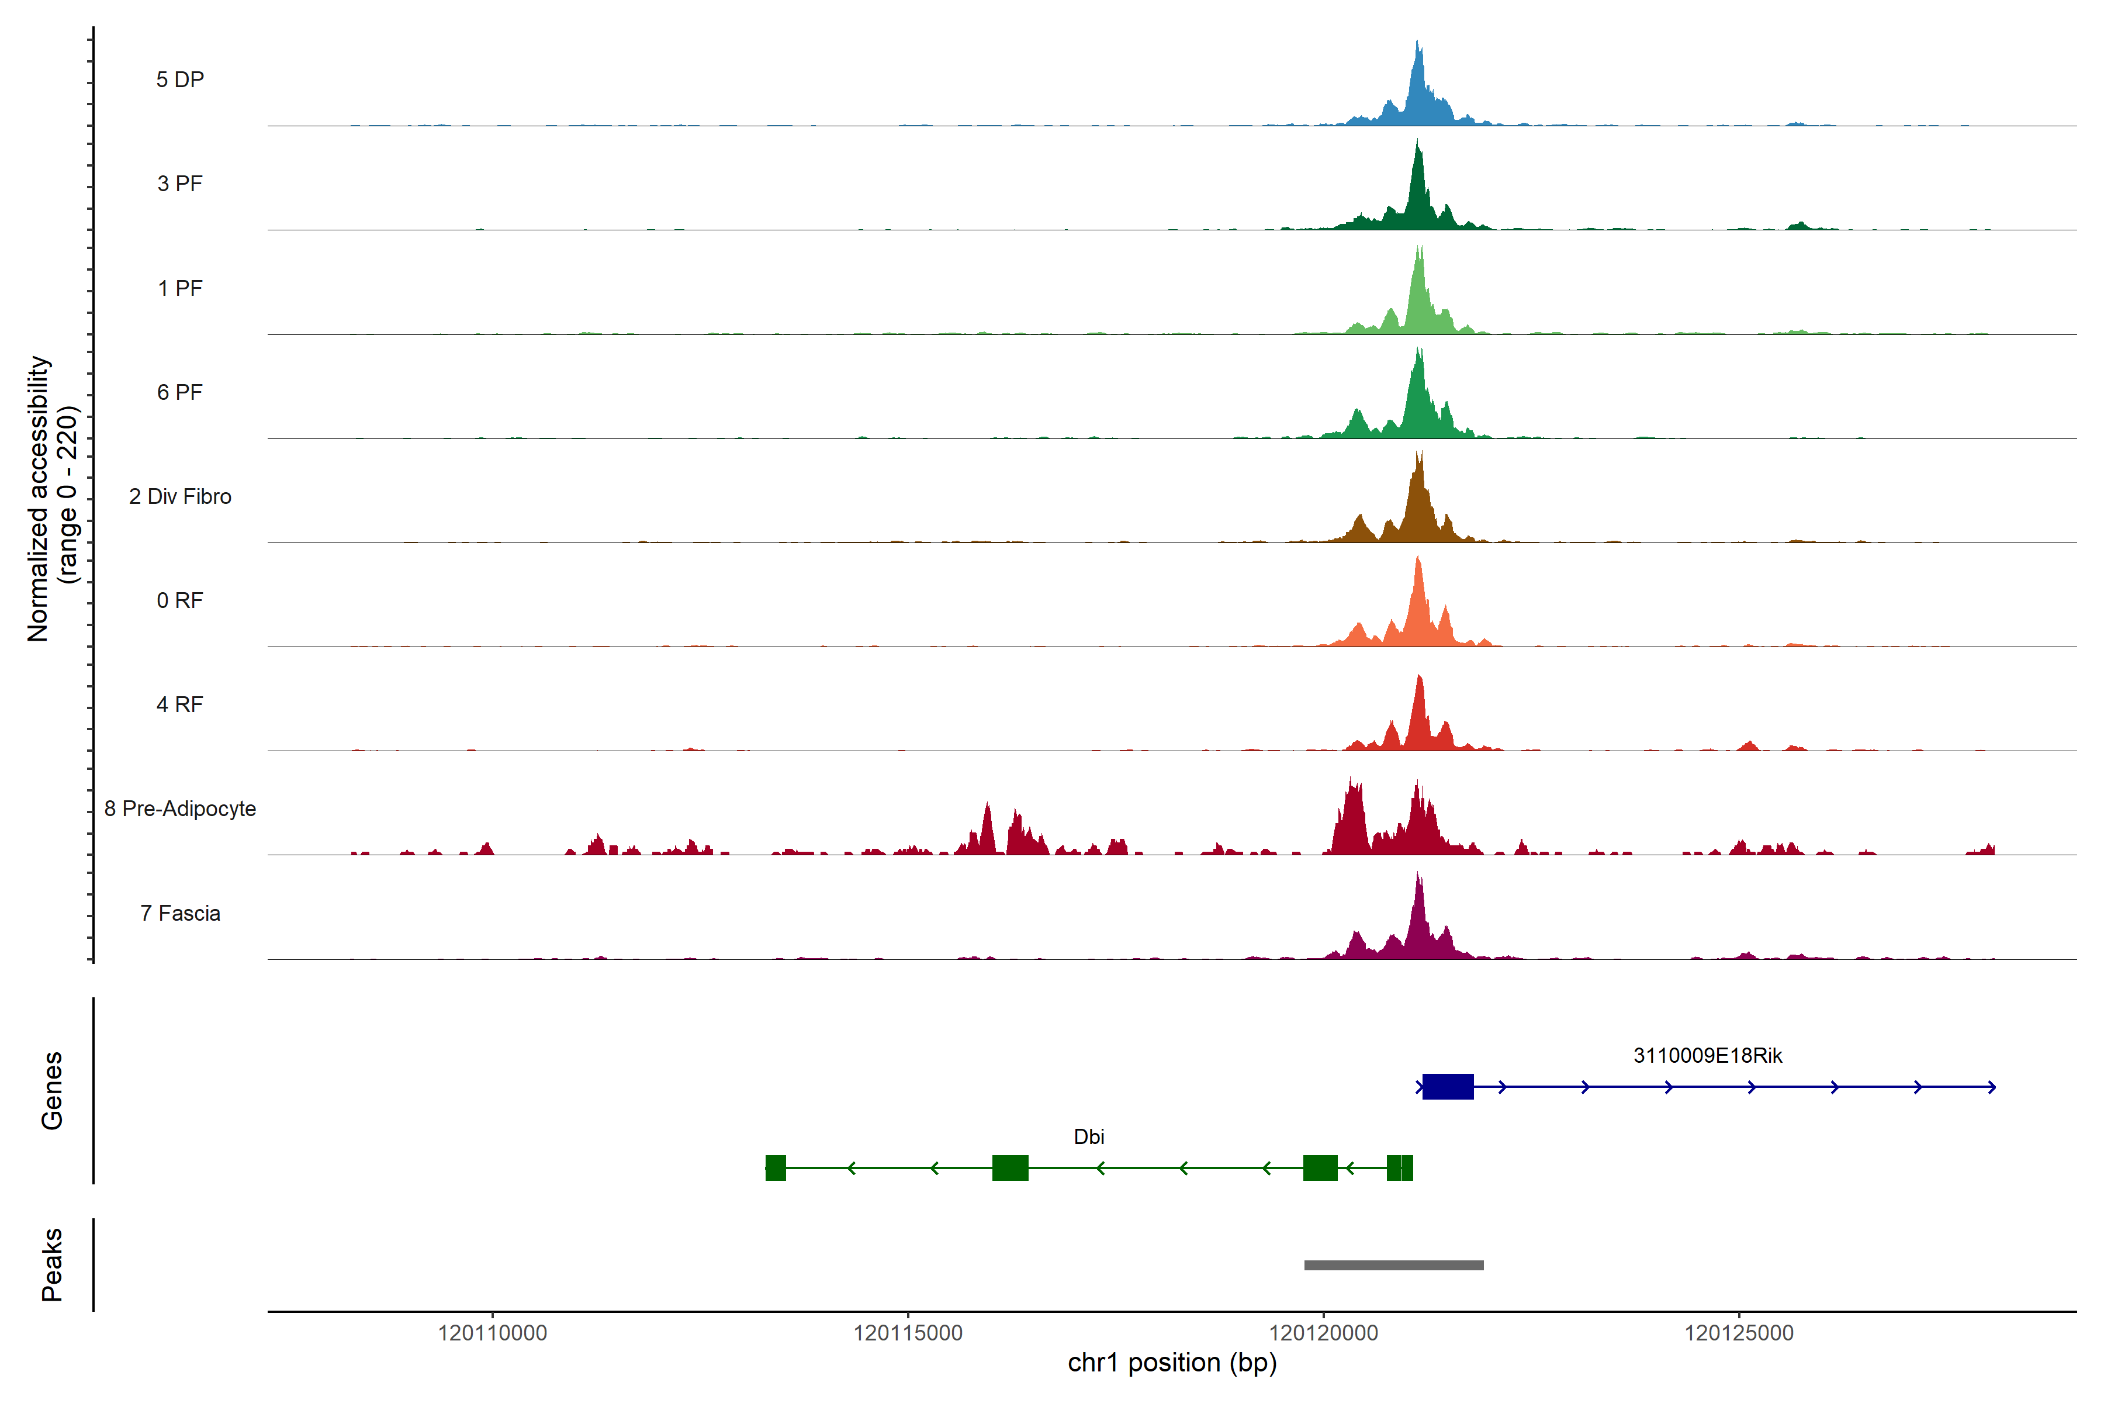Click the second Dbi exon block
The width and height of the screenshot is (2104, 1403).
(1010, 1167)
